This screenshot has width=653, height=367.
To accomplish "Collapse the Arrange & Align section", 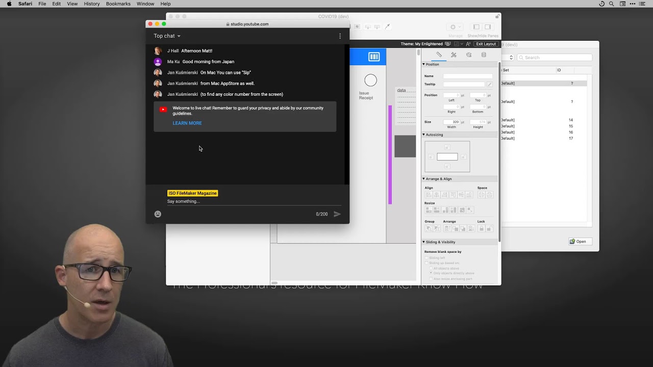I will pos(423,179).
